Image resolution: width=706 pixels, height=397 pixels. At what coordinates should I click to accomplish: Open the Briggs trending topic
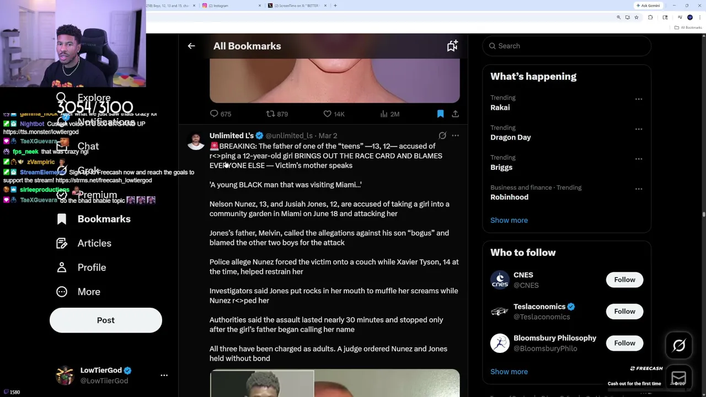point(501,167)
